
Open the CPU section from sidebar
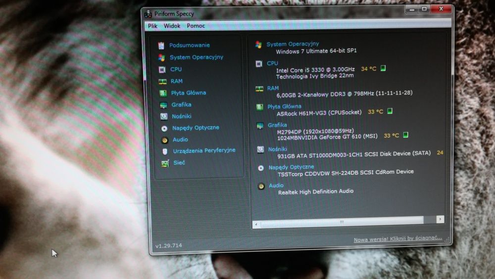pos(176,69)
